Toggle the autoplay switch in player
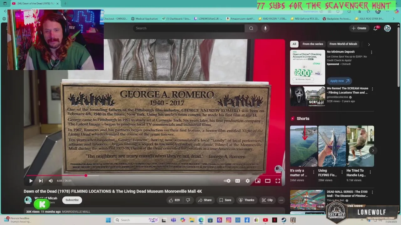The width and height of the screenshot is (401, 225). (227, 181)
